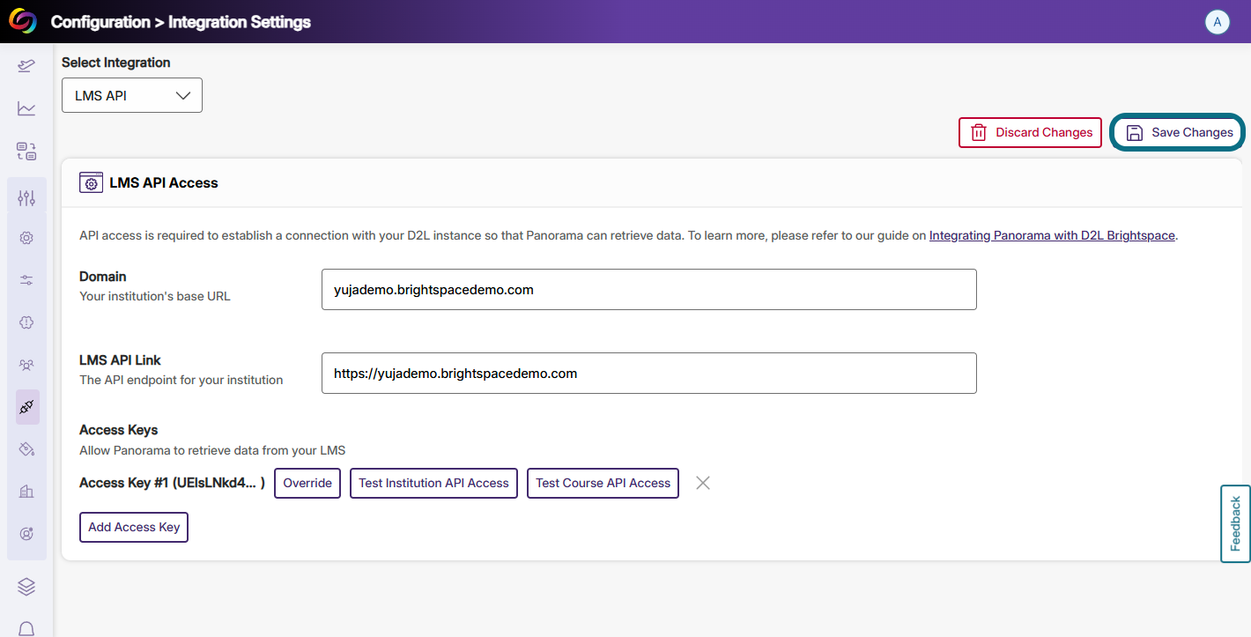Click the document transfer icon in sidebar
The height and width of the screenshot is (637, 1251).
(26, 151)
